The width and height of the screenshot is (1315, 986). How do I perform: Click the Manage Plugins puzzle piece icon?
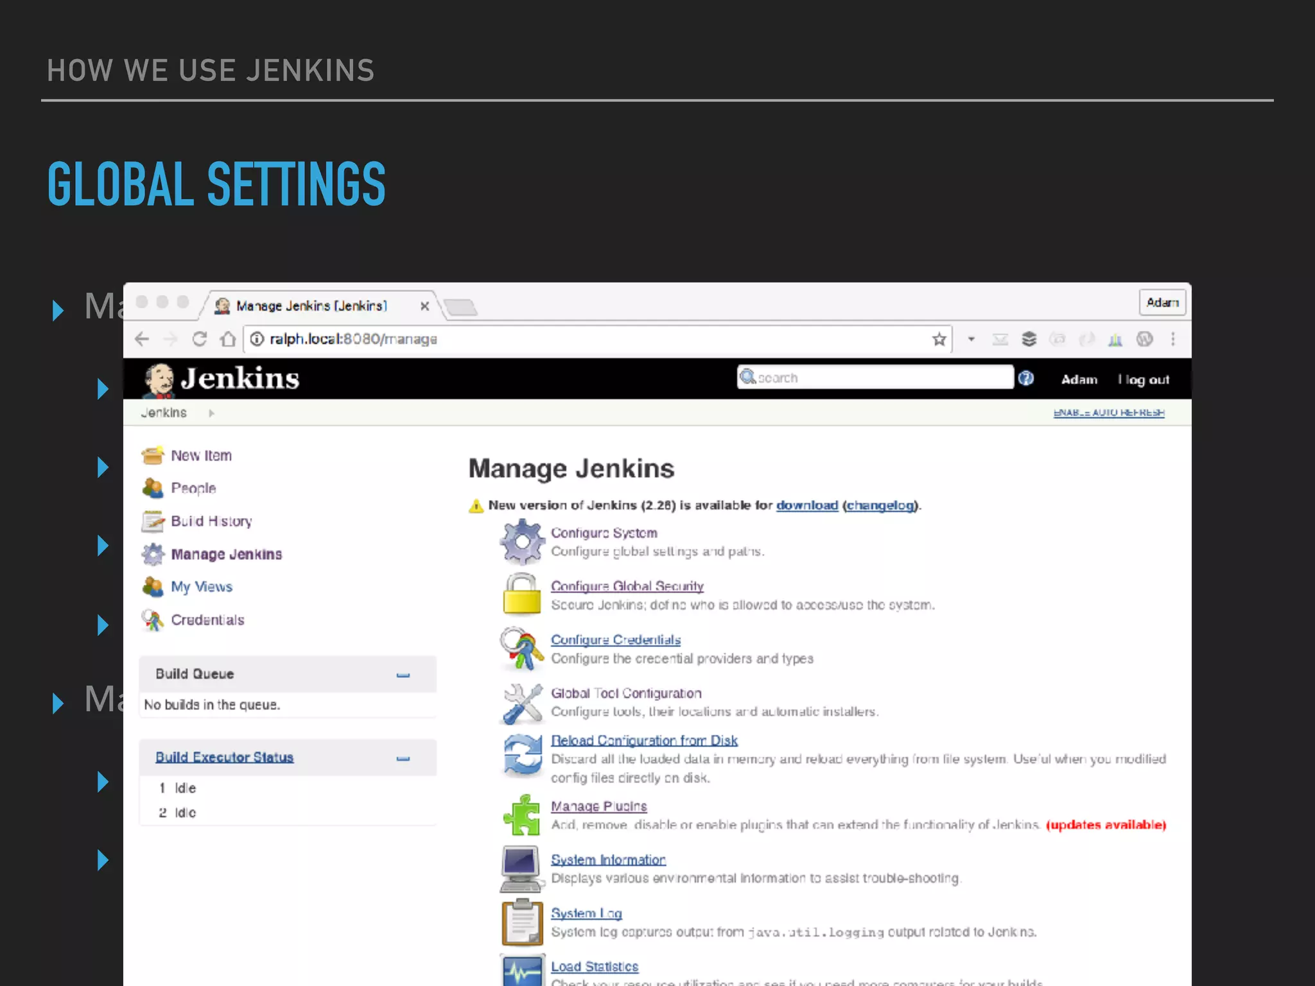[522, 815]
